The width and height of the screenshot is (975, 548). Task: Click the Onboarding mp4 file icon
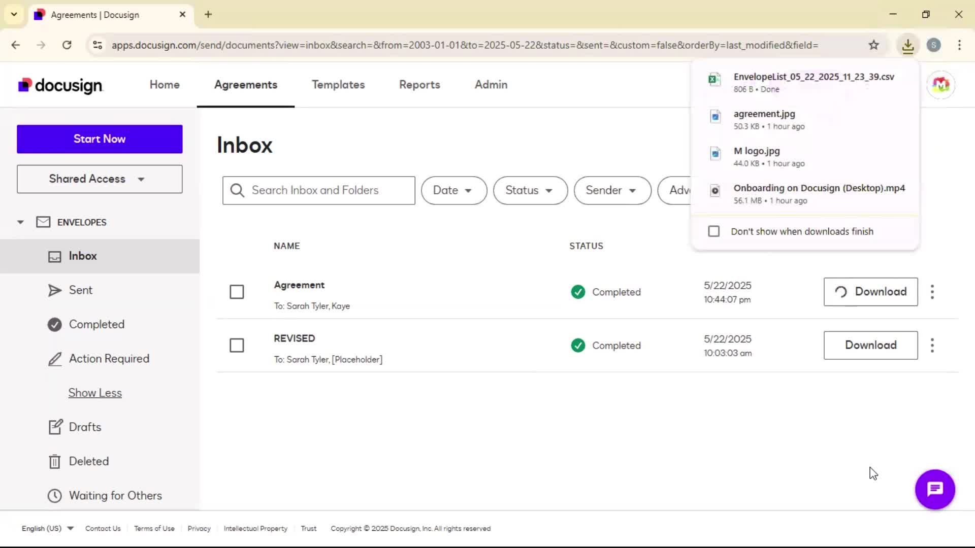(x=715, y=191)
